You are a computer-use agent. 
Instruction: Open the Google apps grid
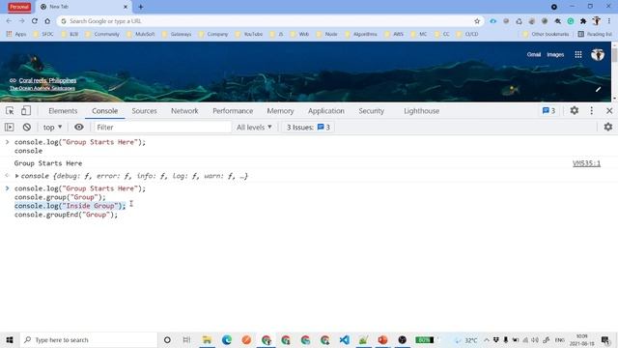[x=578, y=54]
